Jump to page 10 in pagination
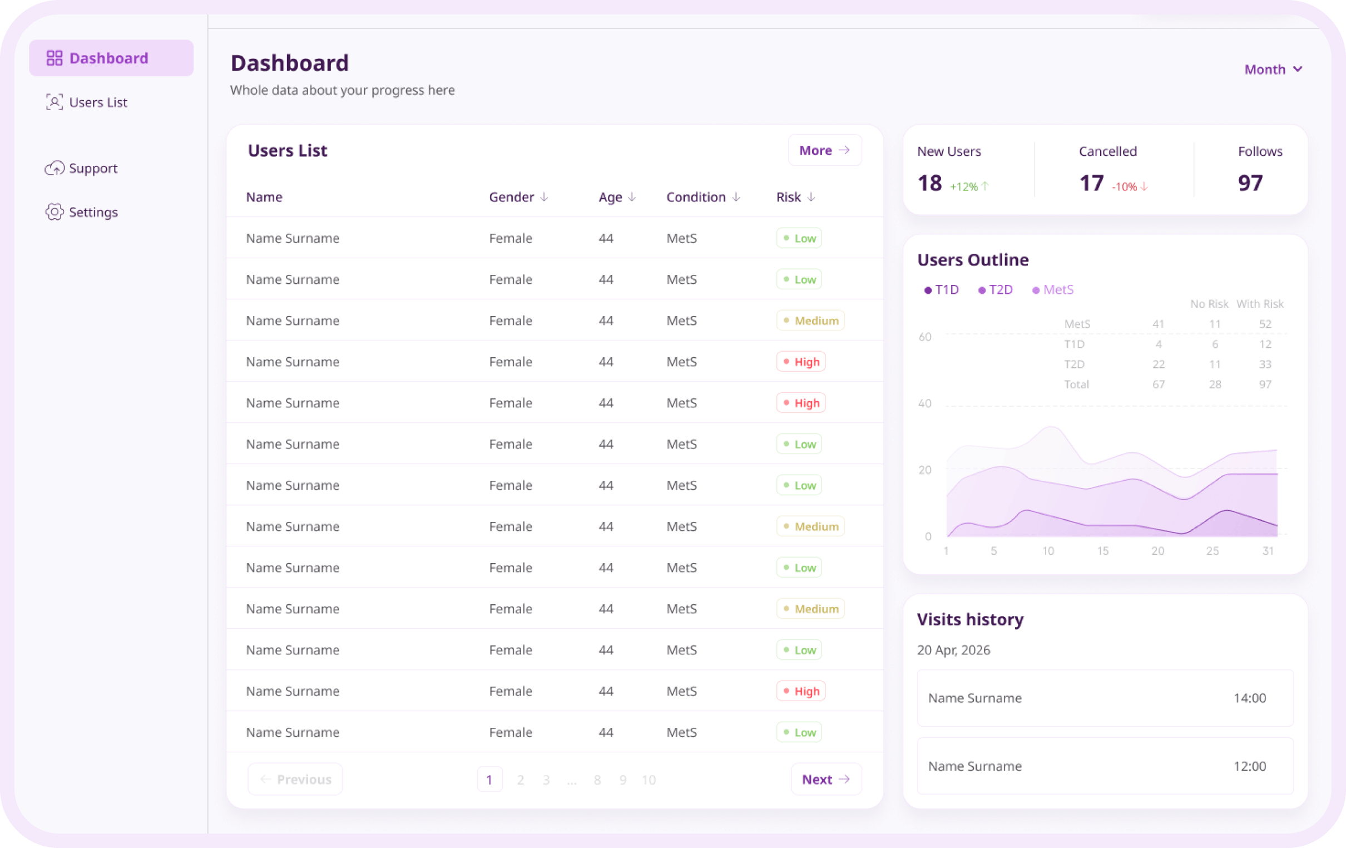This screenshot has height=848, width=1346. pos(649,780)
